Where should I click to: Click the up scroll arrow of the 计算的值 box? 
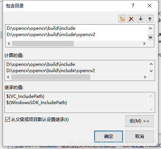(x=151, y=64)
